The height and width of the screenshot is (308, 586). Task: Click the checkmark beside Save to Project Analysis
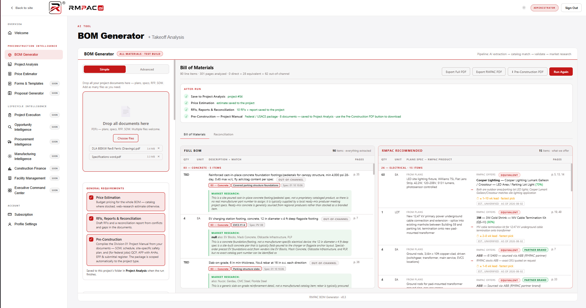click(186, 97)
